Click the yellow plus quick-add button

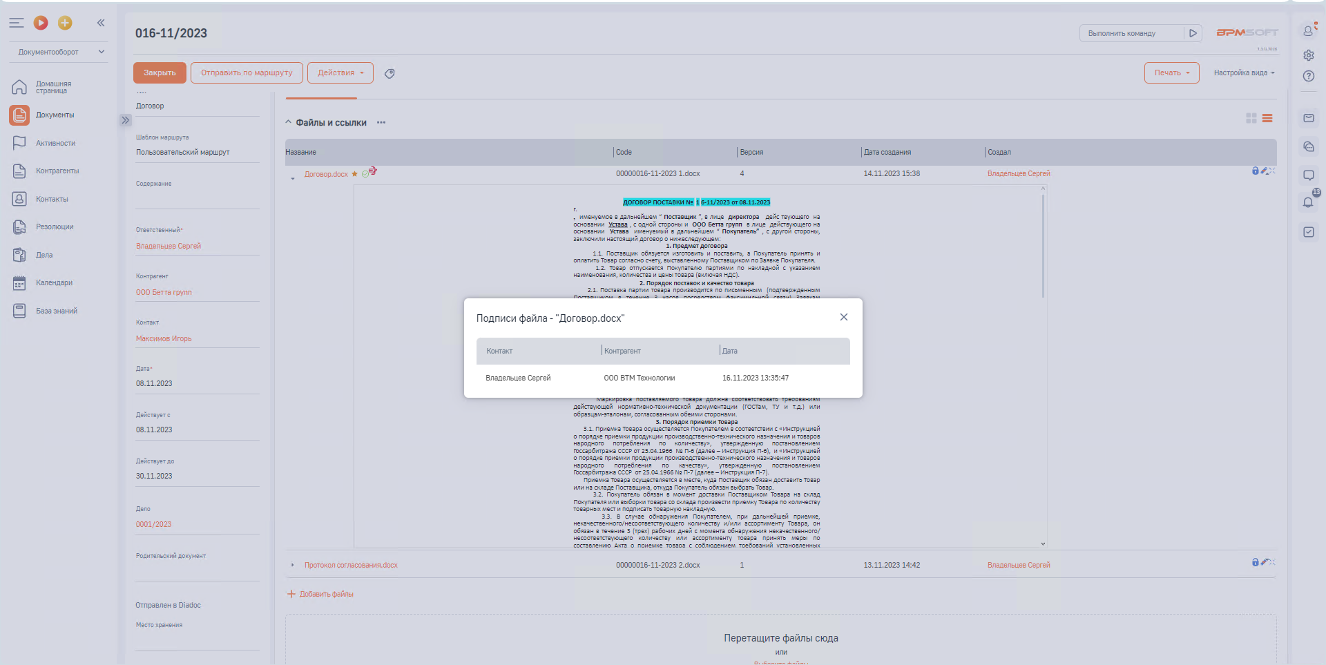65,23
